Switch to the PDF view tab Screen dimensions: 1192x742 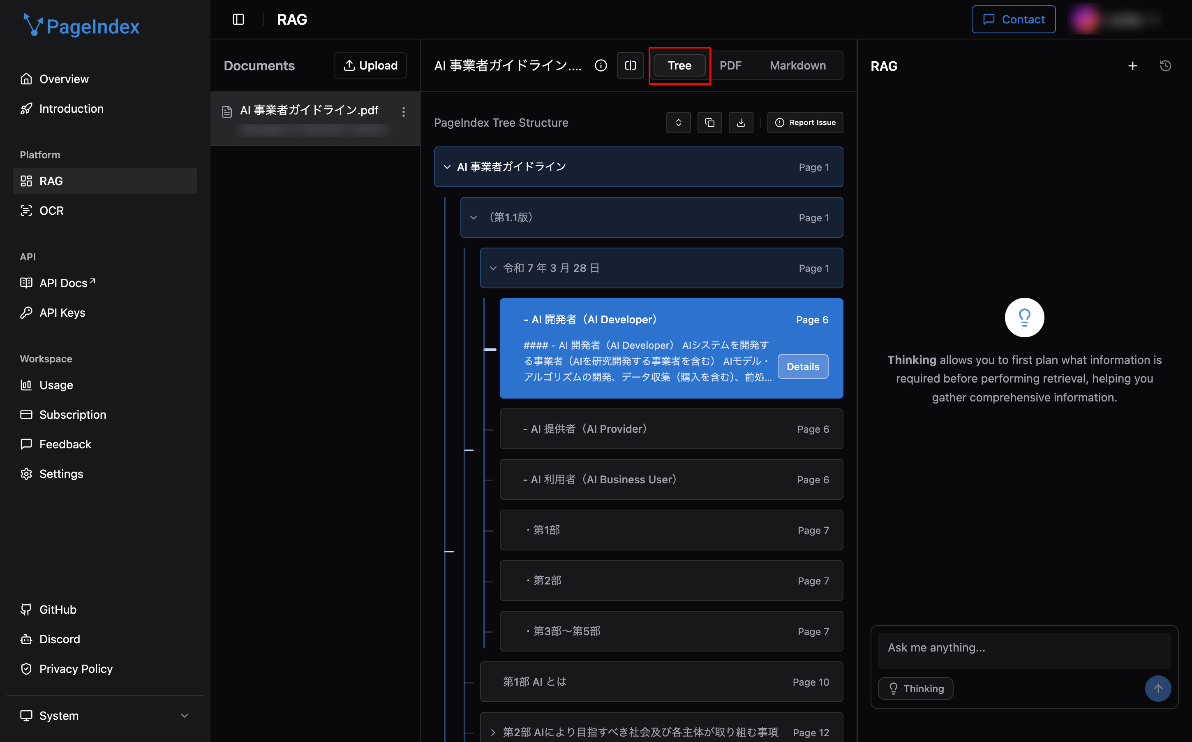pos(730,65)
